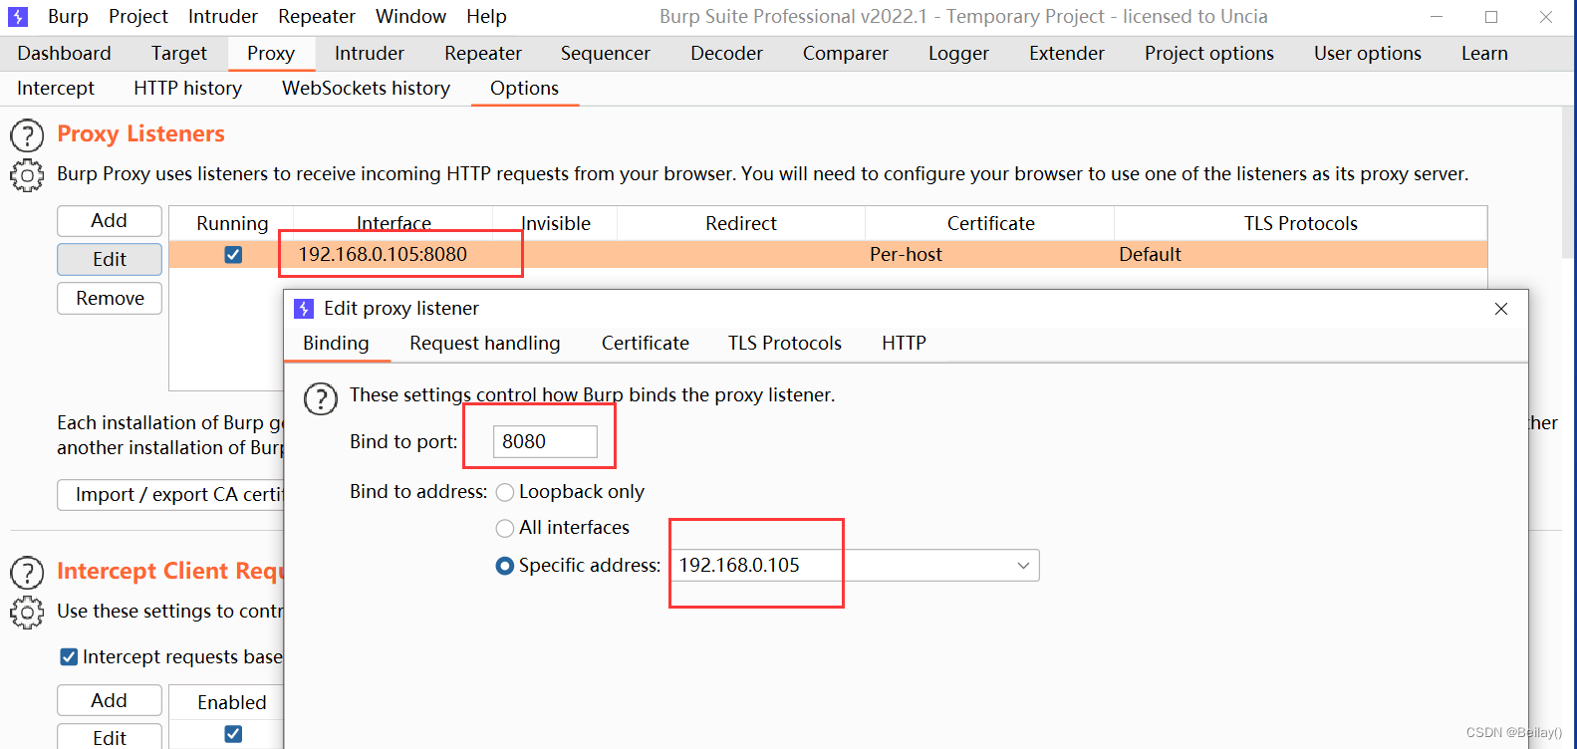Switch to the Learn tab
Screen dimensions: 1577x749
1484,54
